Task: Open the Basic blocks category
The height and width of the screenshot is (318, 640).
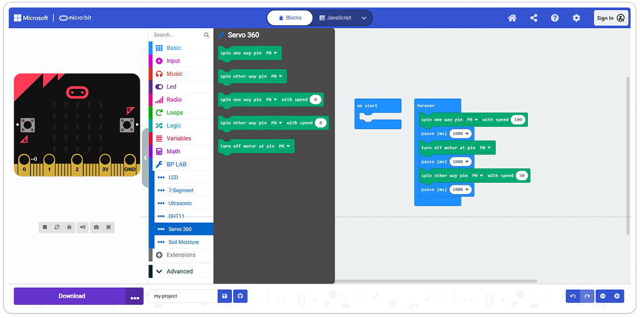Action: click(181, 48)
